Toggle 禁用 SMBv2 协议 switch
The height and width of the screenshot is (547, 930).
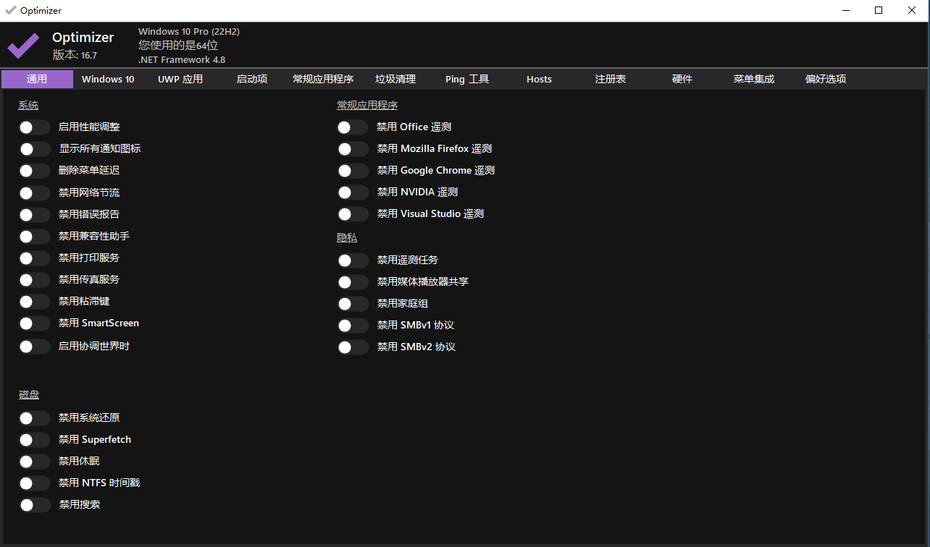coord(353,347)
